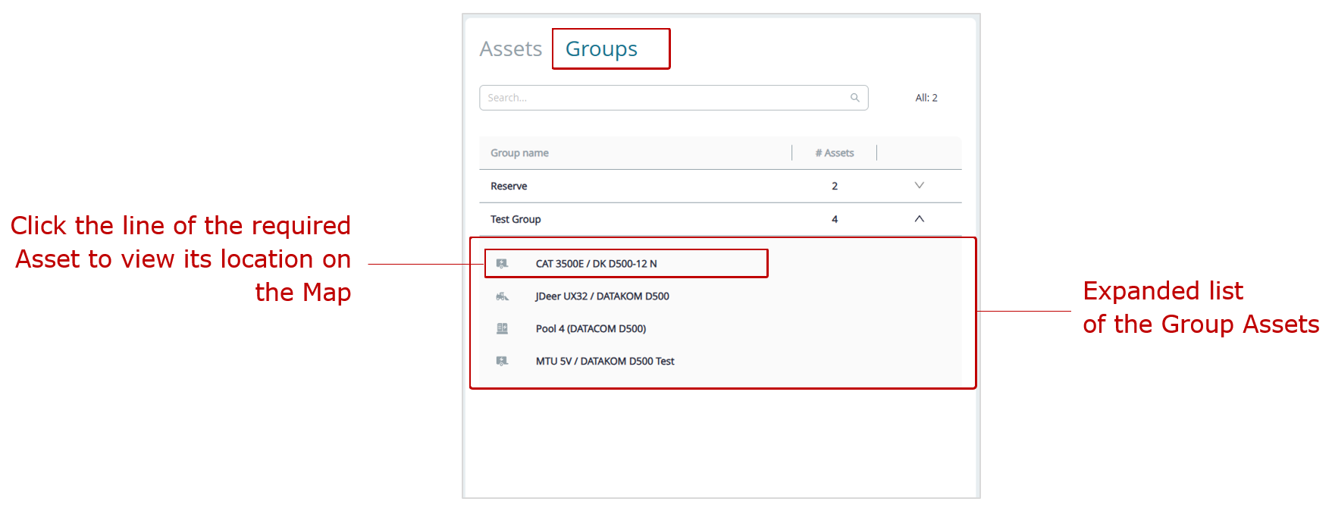Click the Reserve group row name
The width and height of the screenshot is (1332, 511).
pos(509,187)
